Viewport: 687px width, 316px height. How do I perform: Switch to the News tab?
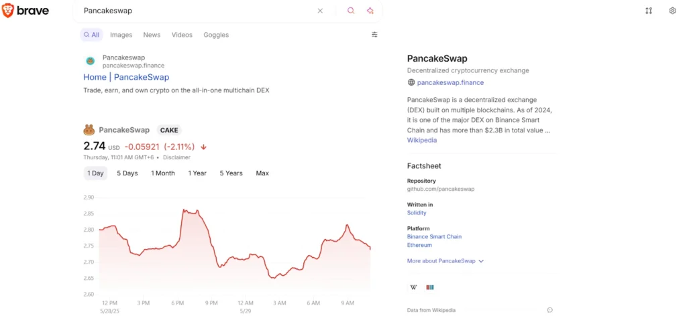152,35
